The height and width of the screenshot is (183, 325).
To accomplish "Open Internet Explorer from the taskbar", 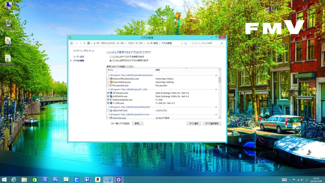I will [14, 179].
